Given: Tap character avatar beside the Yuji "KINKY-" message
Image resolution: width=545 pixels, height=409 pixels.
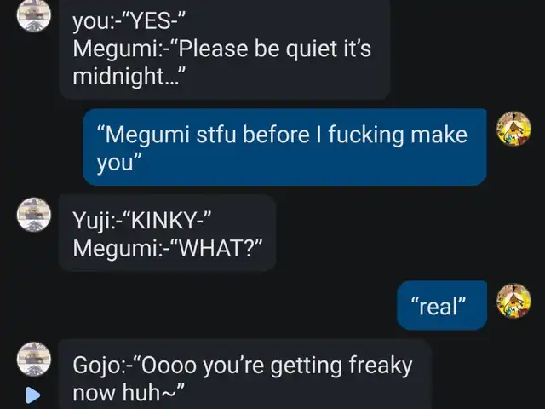Looking at the screenshot, I should point(34,215).
